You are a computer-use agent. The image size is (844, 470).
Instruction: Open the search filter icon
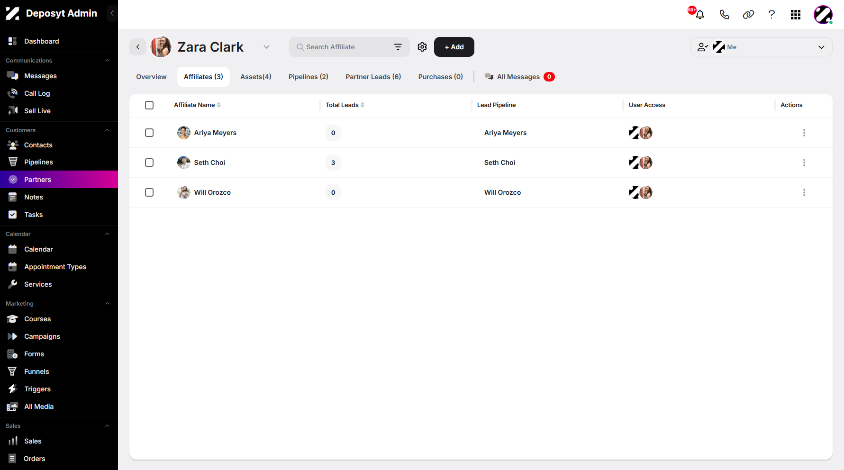coord(398,47)
